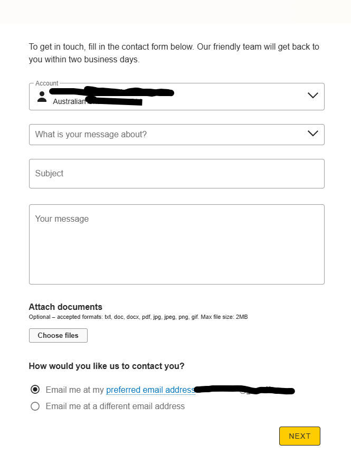Open the 'preferred email address' link
The image size is (351, 454).
pos(150,390)
